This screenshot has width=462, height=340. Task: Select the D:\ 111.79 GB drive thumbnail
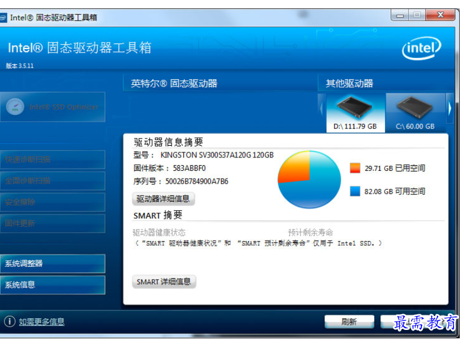tap(355, 113)
